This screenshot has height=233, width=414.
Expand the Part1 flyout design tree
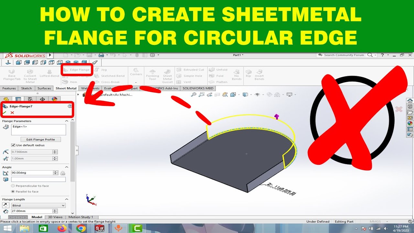78,94
